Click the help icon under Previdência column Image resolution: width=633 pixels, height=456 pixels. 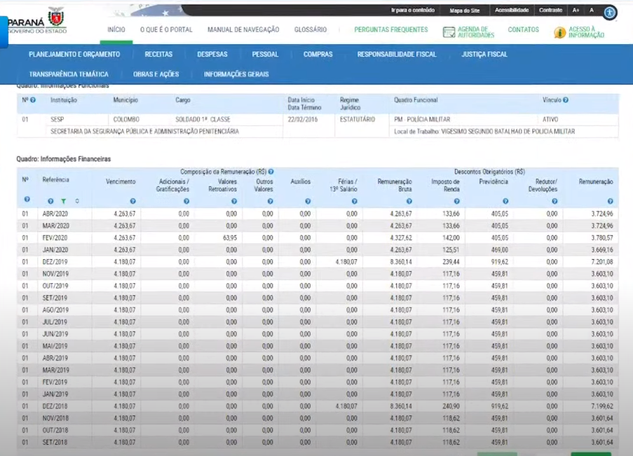(x=505, y=202)
